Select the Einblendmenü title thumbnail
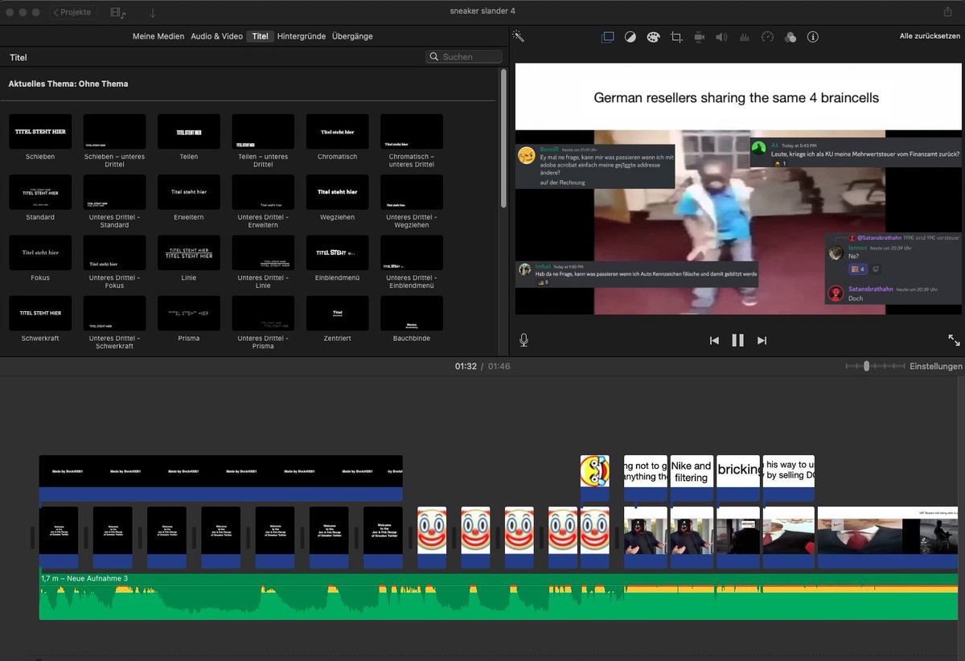The width and height of the screenshot is (965, 661). tap(338, 252)
